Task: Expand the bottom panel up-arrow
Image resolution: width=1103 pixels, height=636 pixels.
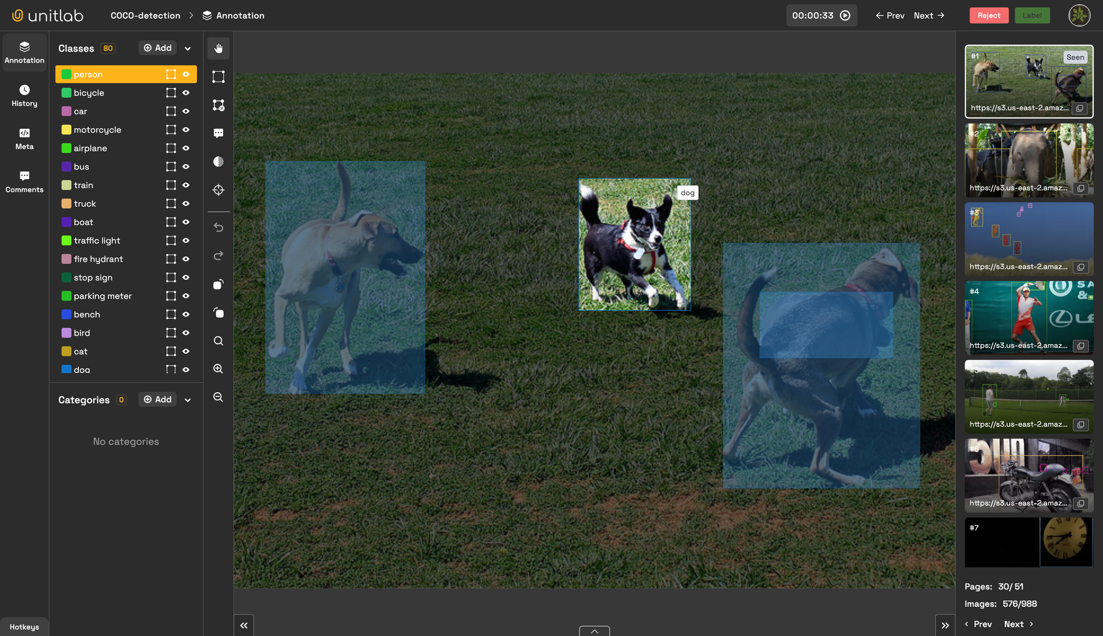Action: click(x=594, y=631)
